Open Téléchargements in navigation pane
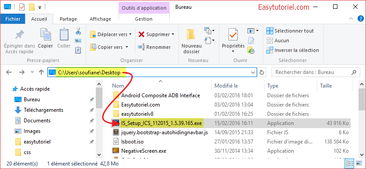Viewport: 366px width, 169px height. coord(39,110)
